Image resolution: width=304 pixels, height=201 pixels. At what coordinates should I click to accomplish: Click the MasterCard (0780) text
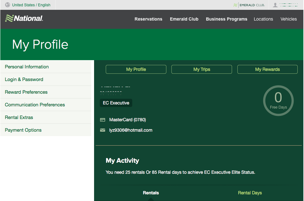(x=128, y=120)
